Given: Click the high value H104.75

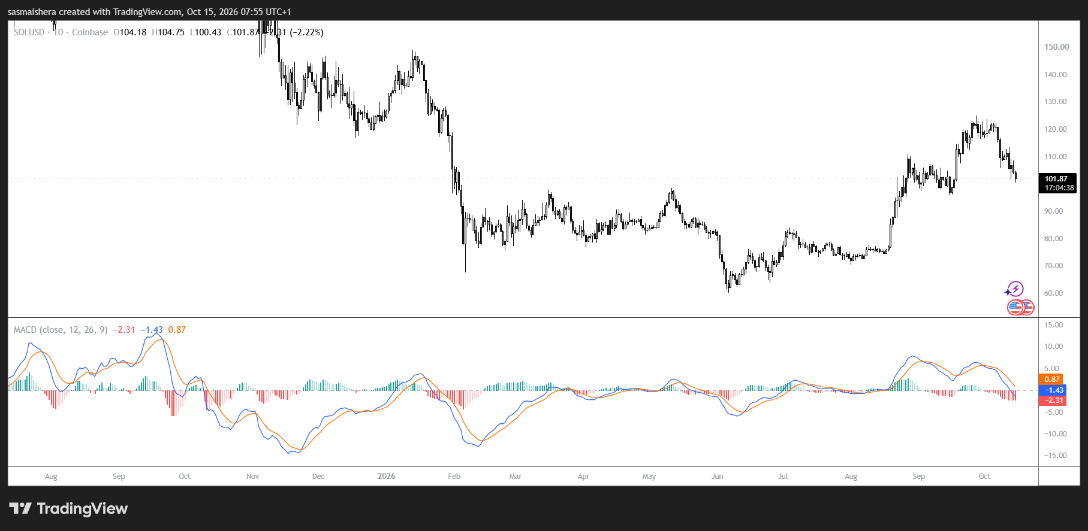Looking at the screenshot, I should (x=168, y=32).
